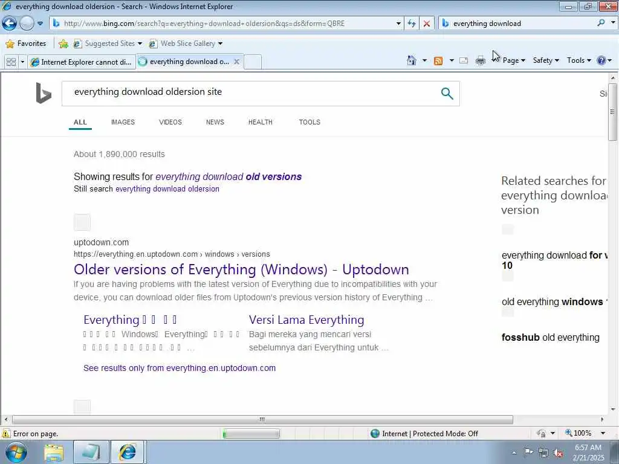Click the Read Mail envelope icon
The width and height of the screenshot is (619, 464).
[464, 60]
